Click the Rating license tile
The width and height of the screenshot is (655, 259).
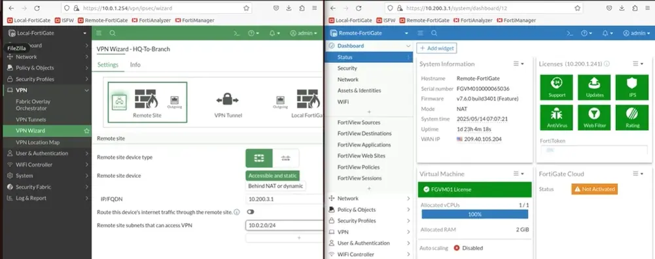click(x=632, y=117)
